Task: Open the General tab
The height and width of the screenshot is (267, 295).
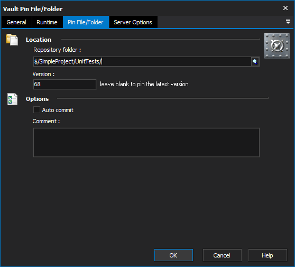Action: coord(16,22)
